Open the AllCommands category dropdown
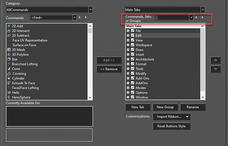Screen dimensions: 228x146 [x=90, y=10]
